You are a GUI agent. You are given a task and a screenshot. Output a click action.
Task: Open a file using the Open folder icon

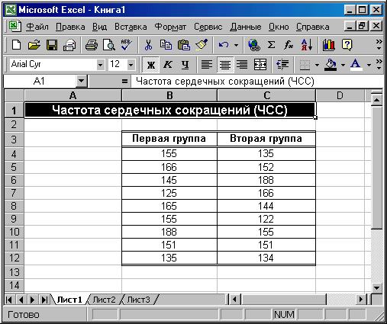34,45
